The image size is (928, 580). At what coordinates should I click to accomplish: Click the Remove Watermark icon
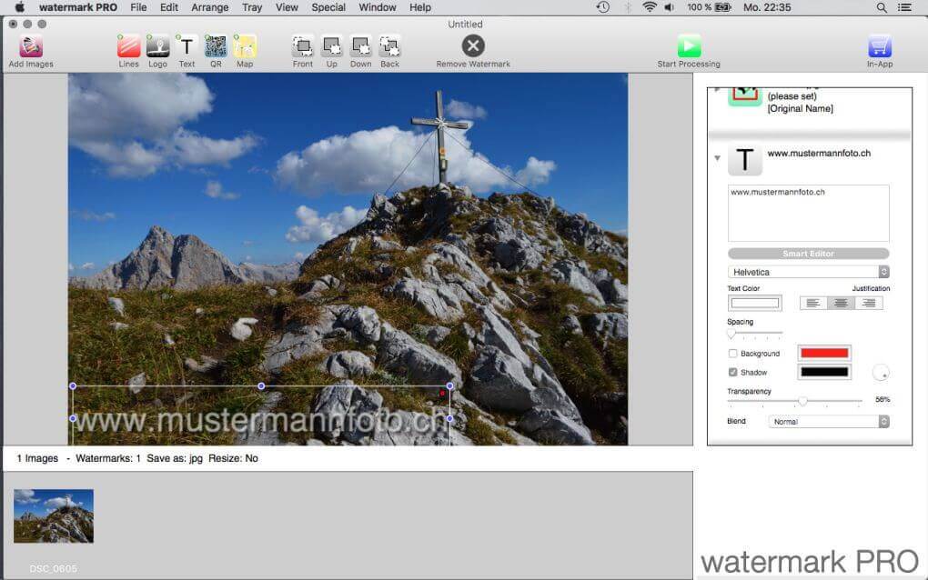tap(473, 47)
